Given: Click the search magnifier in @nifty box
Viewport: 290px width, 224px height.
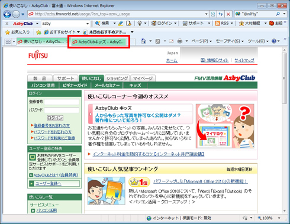Looking at the screenshot, I should (278, 14).
